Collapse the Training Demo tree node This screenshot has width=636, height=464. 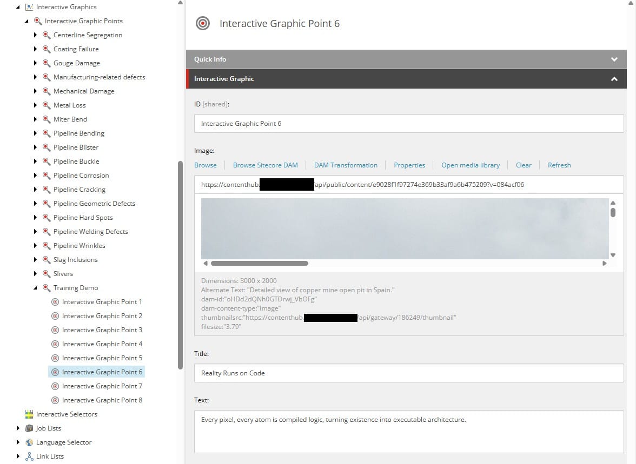pos(36,288)
